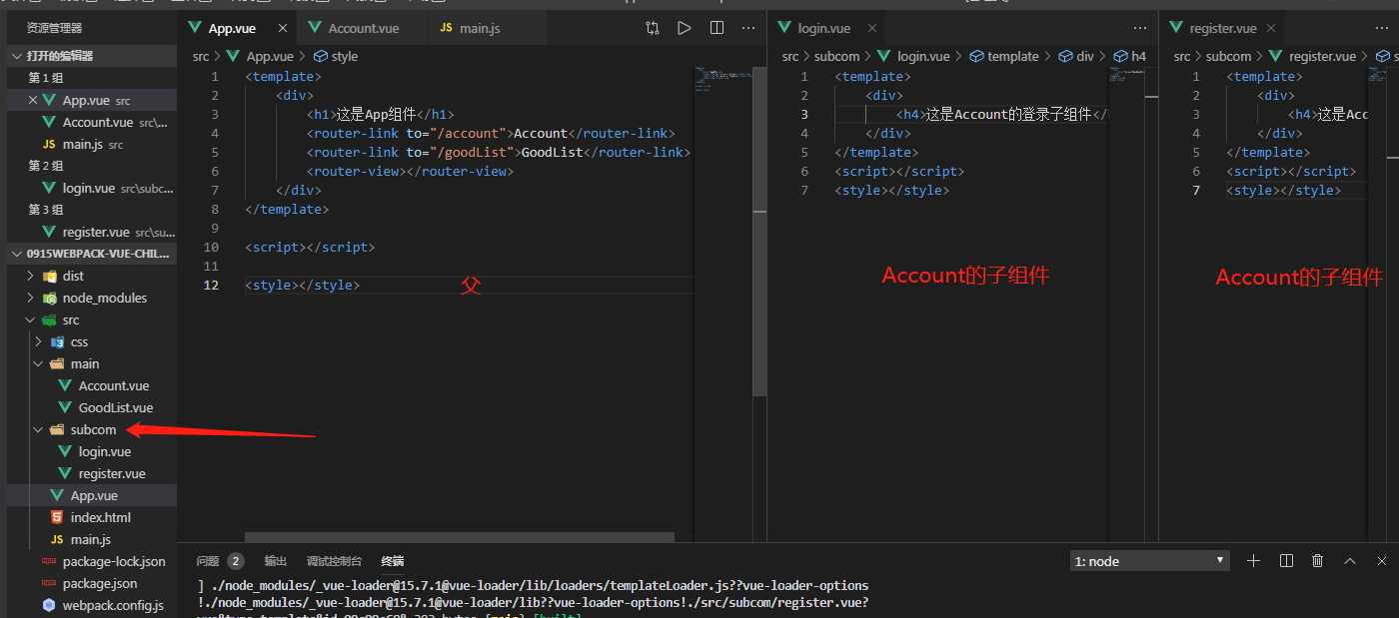This screenshot has width=1399, height=618.
Task: Click the 第 3 组 group label
Action: tap(46, 210)
